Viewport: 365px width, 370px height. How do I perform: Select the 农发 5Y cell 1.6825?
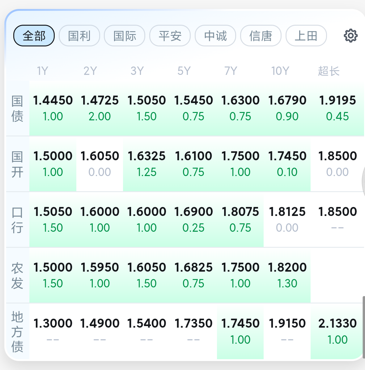pyautogui.click(x=193, y=275)
